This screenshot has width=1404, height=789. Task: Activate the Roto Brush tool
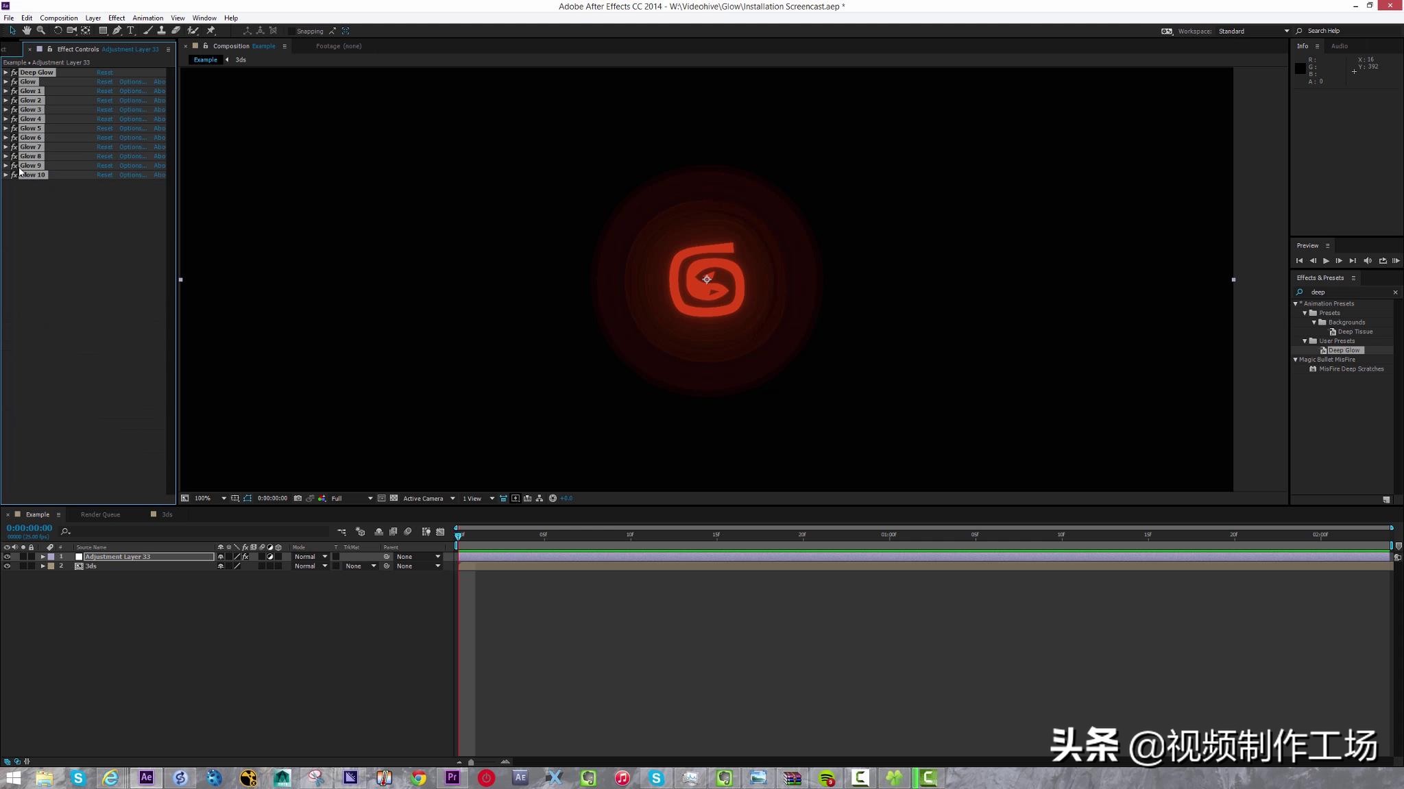pyautogui.click(x=193, y=30)
